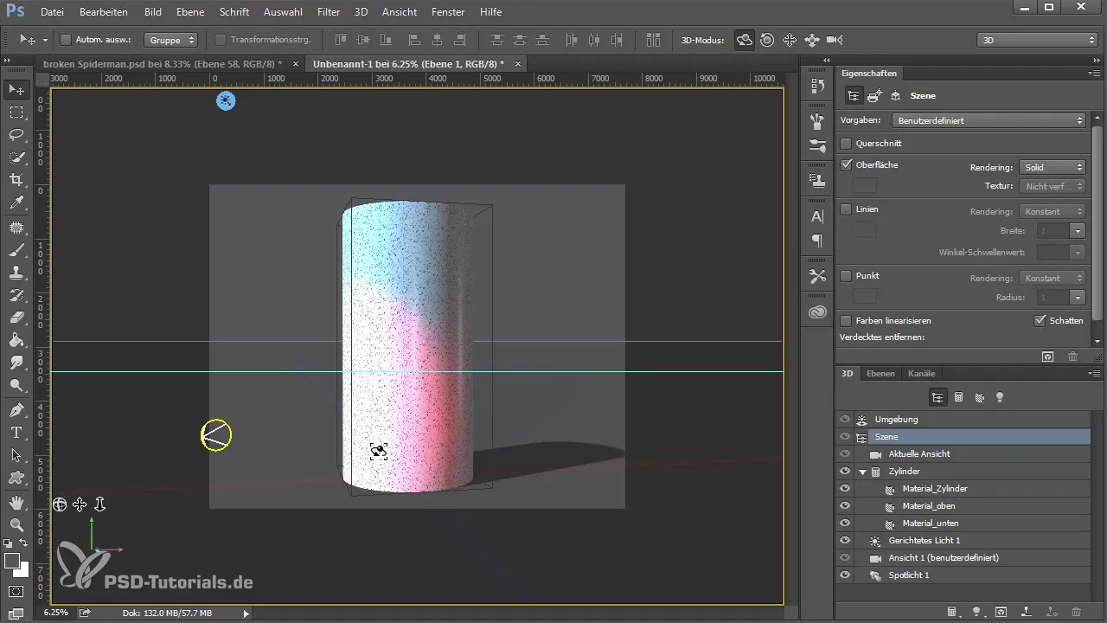The image size is (1107, 623).
Task: Choose the Roll 3D Object mode
Action: [767, 40]
